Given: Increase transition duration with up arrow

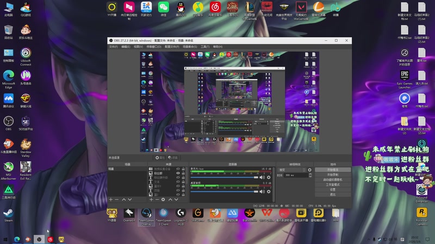Looking at the screenshot, I should pos(310,174).
